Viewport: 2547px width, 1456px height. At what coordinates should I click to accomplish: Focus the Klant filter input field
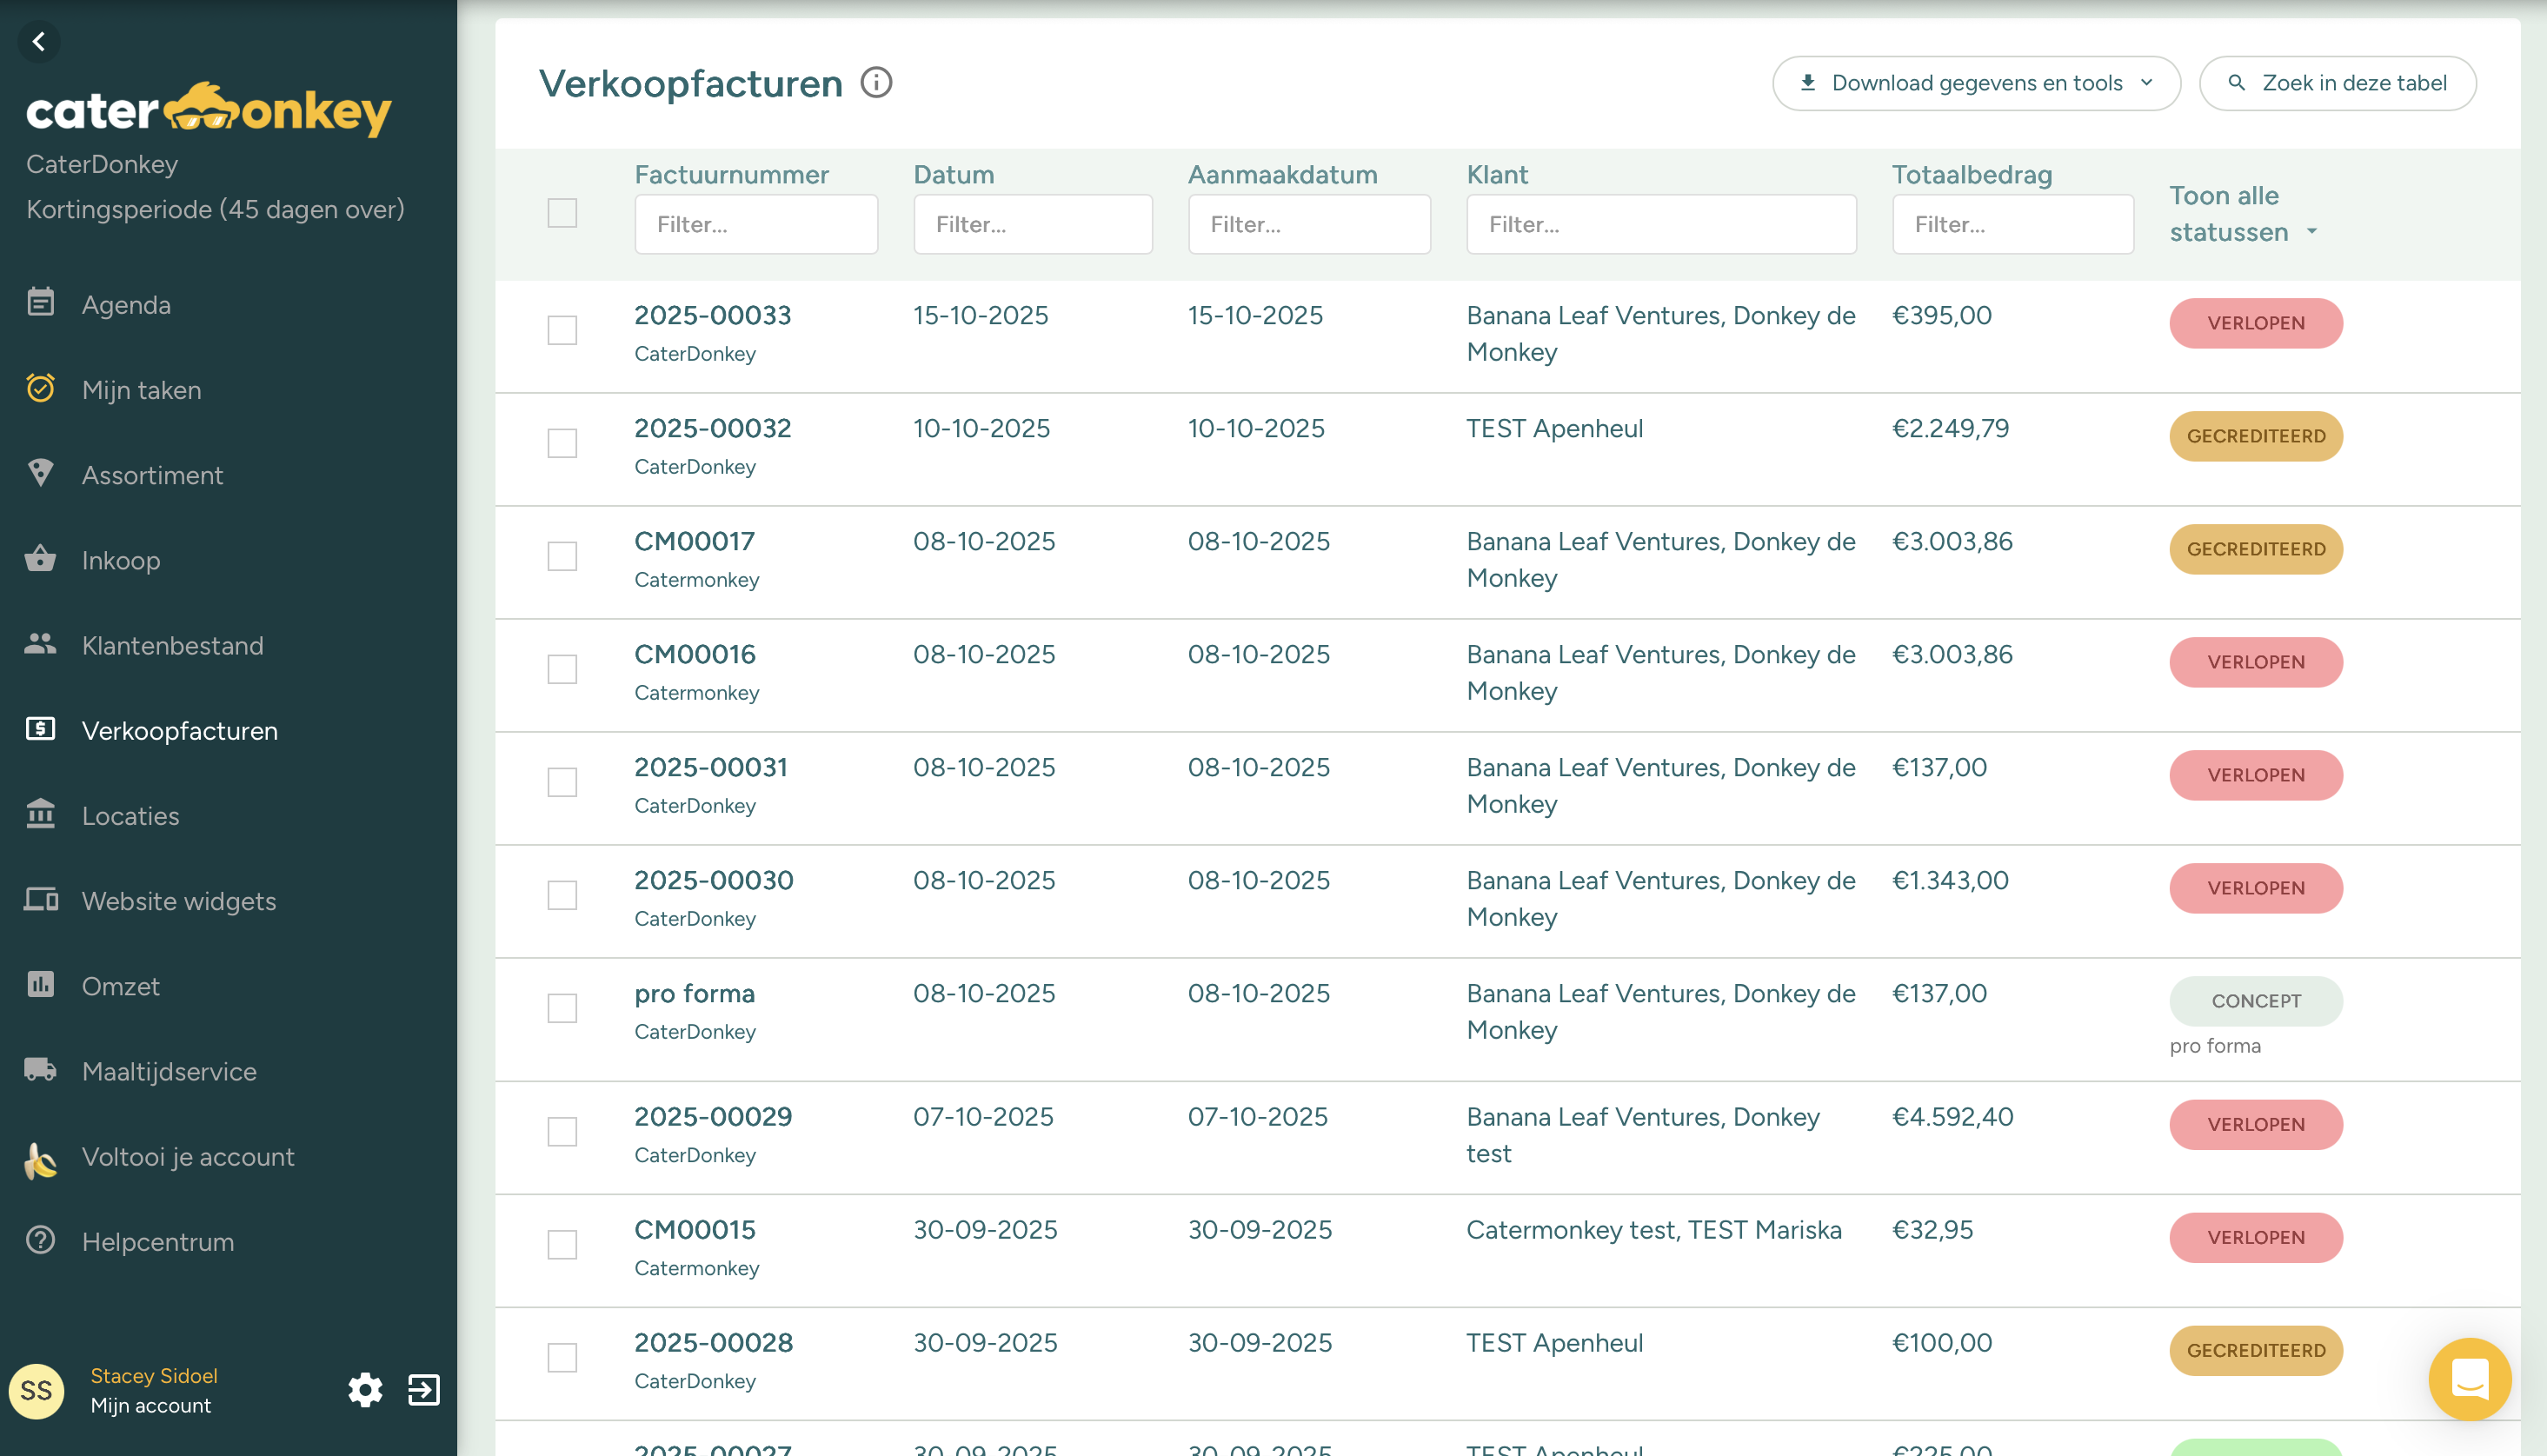1660,225
